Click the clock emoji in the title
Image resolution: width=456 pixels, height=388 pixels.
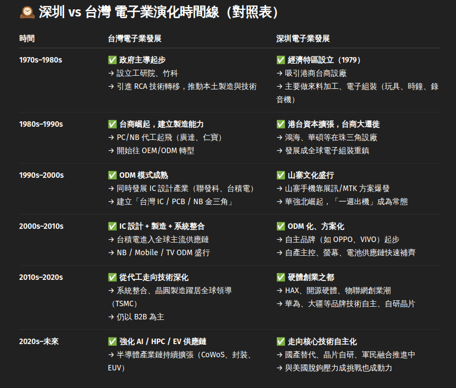tap(27, 13)
